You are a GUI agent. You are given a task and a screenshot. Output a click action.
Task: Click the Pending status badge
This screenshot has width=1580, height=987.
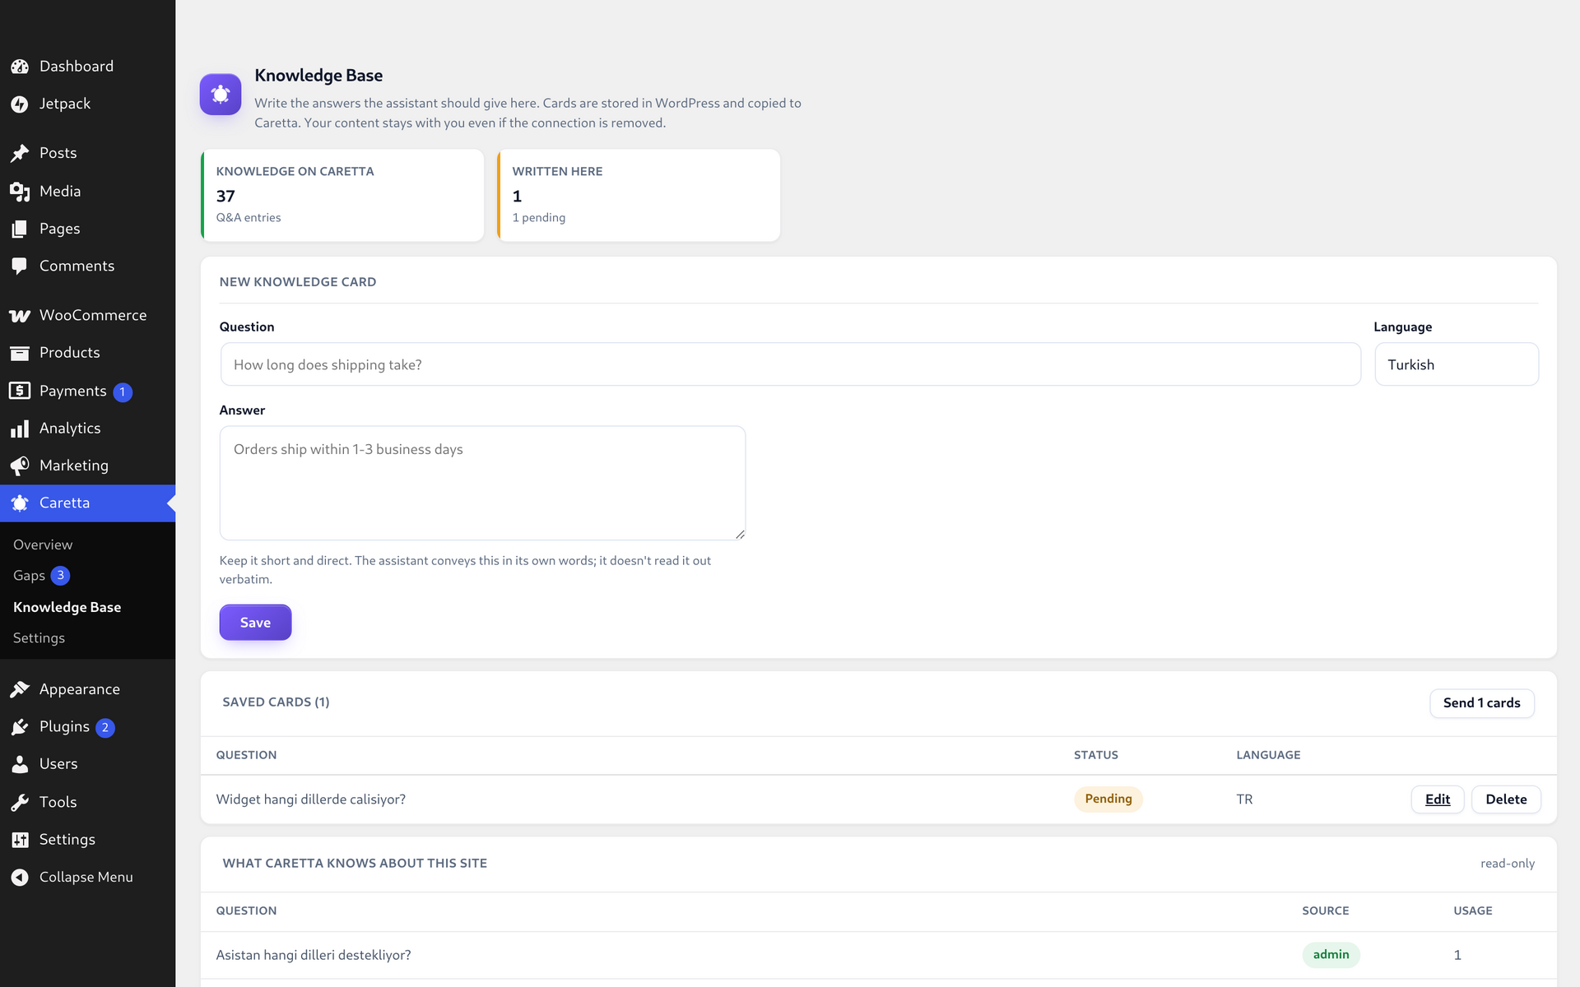(x=1108, y=799)
